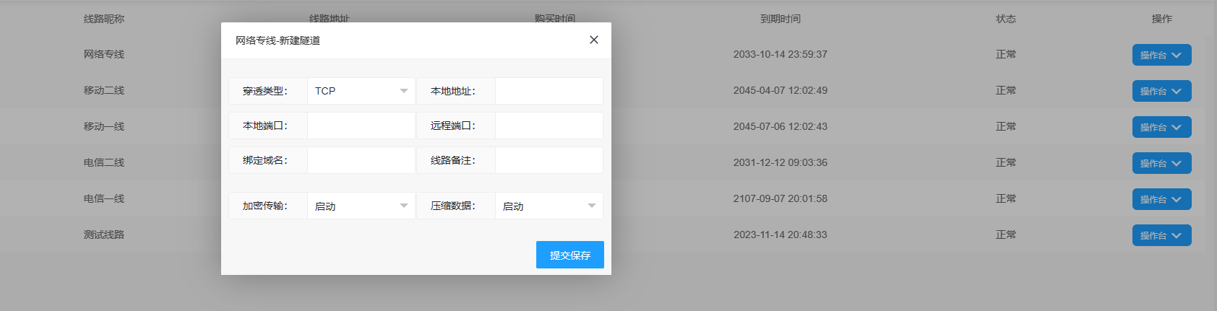Expand the 压缩数据 dropdown
This screenshot has width=1217, height=311.
(549, 206)
